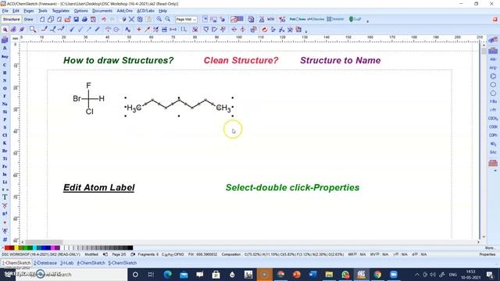This screenshot has width=500, height=281.
Task: Expand the Page Width zoom dropdown
Action: click(x=195, y=20)
